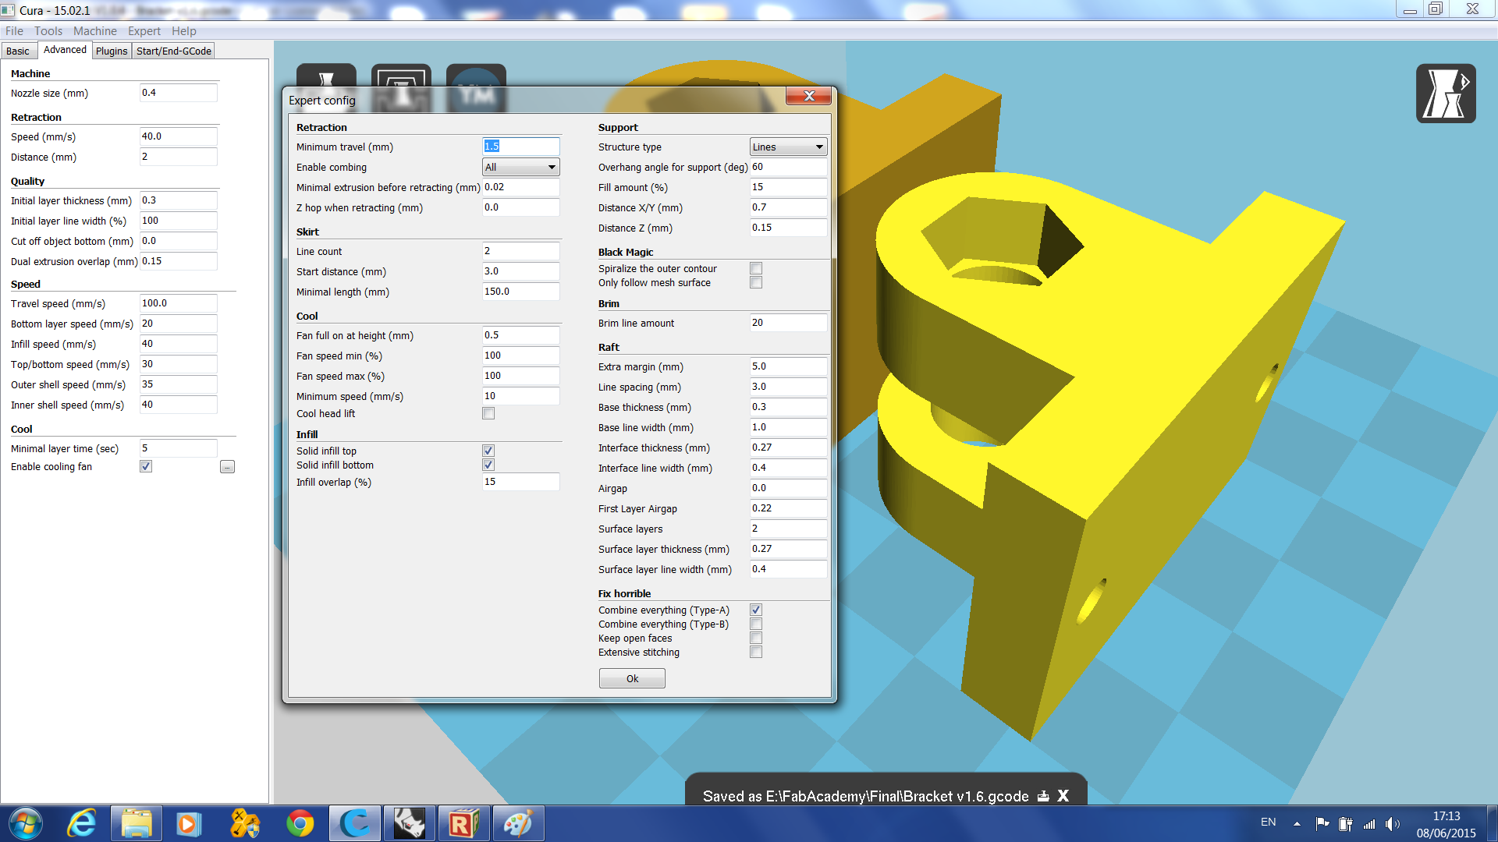The width and height of the screenshot is (1498, 842).
Task: Enable Cool head lift checkbox
Action: click(x=488, y=414)
